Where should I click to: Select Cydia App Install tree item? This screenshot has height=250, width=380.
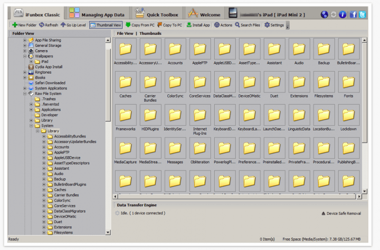click(49, 67)
